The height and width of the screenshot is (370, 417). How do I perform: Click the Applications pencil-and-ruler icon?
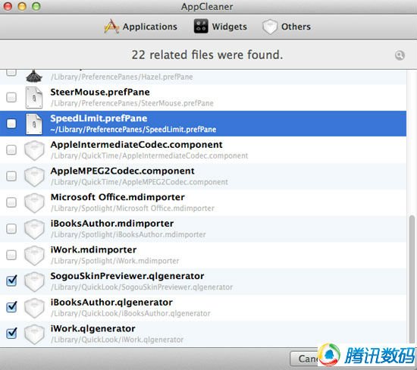click(111, 27)
